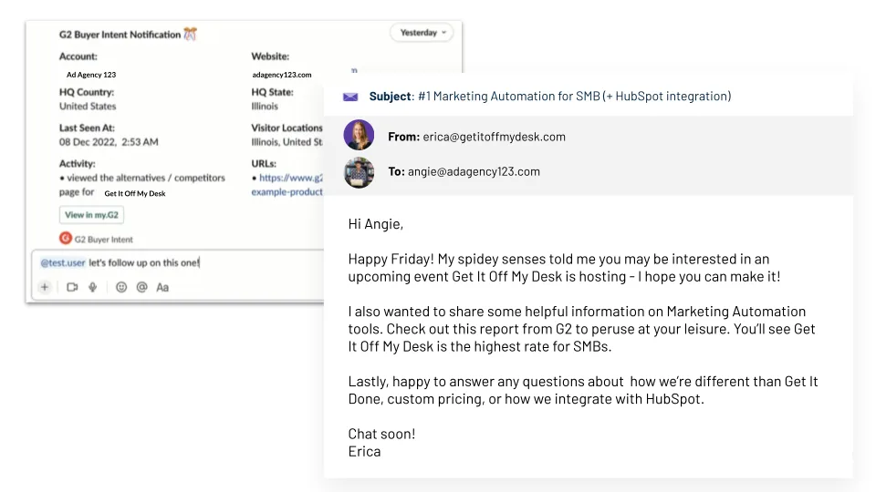Click the 'Illinois' HQ State value

(x=265, y=107)
